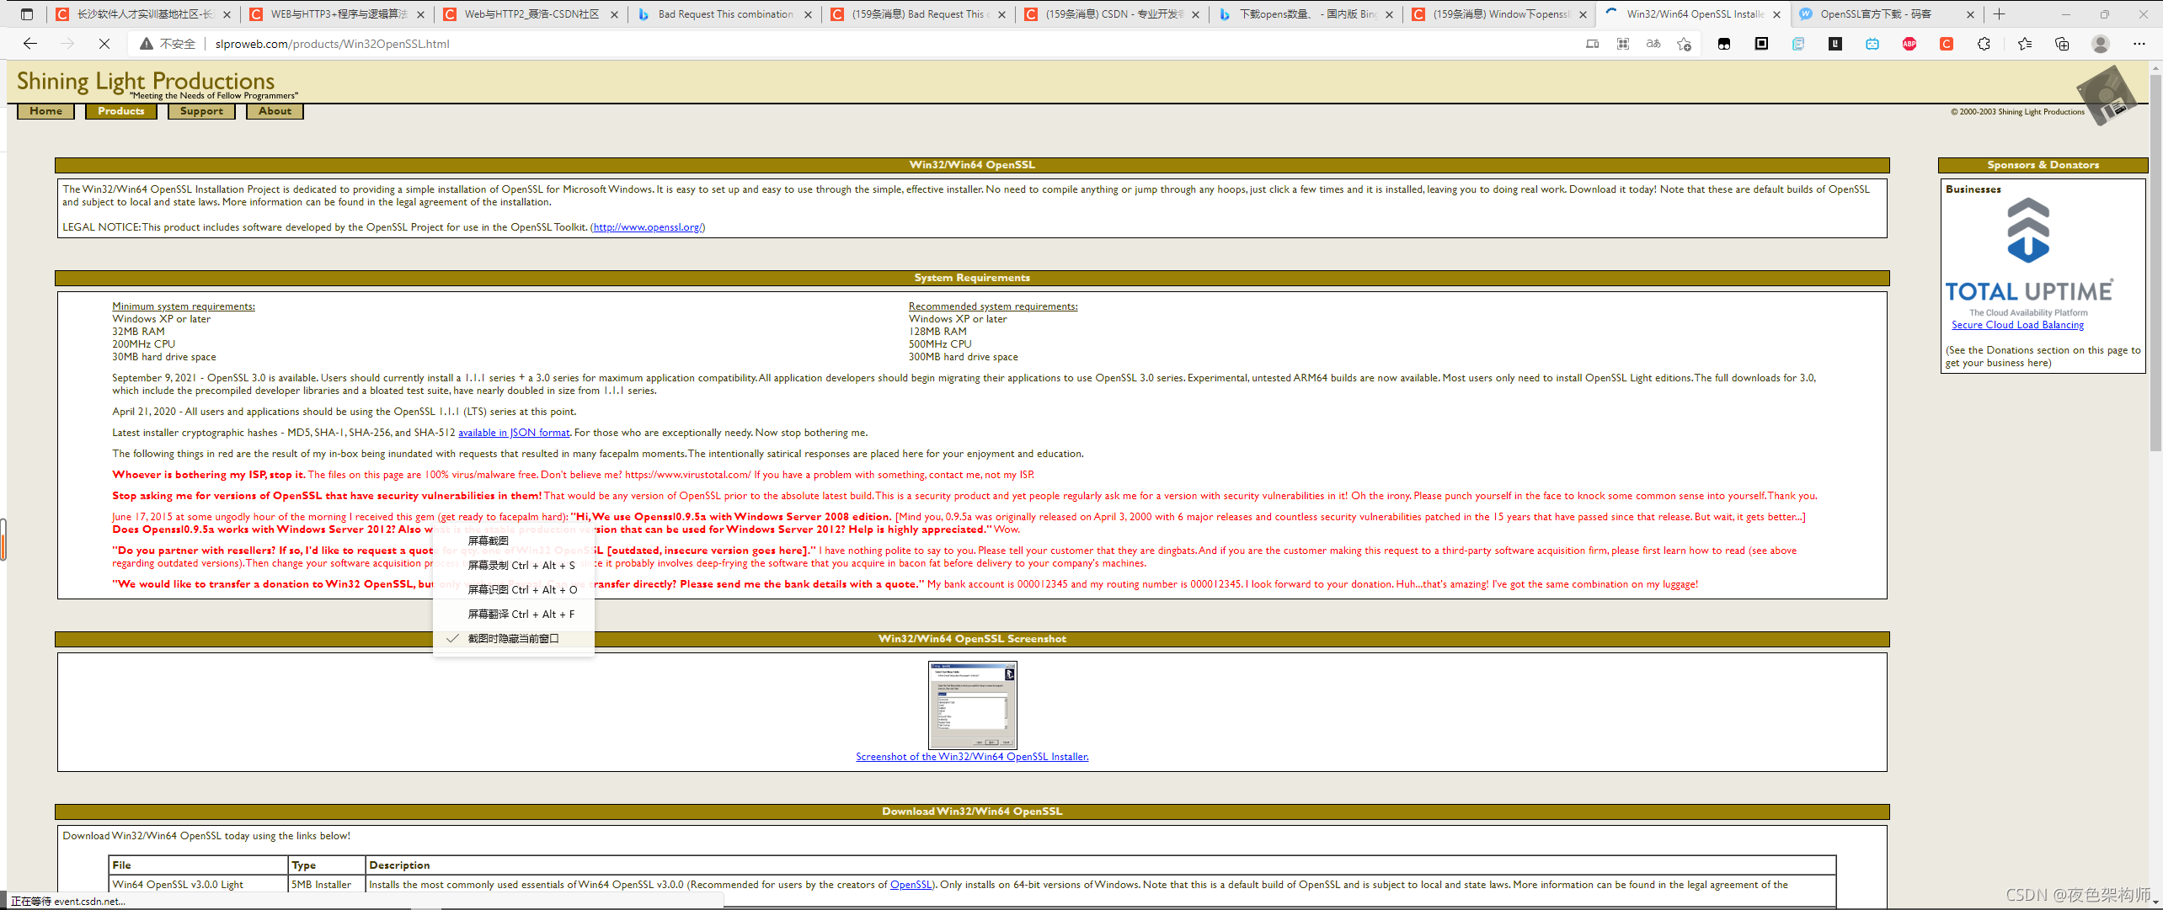Open the available in JSON format link
Viewport: 2163px width, 910px height.
[x=514, y=433]
